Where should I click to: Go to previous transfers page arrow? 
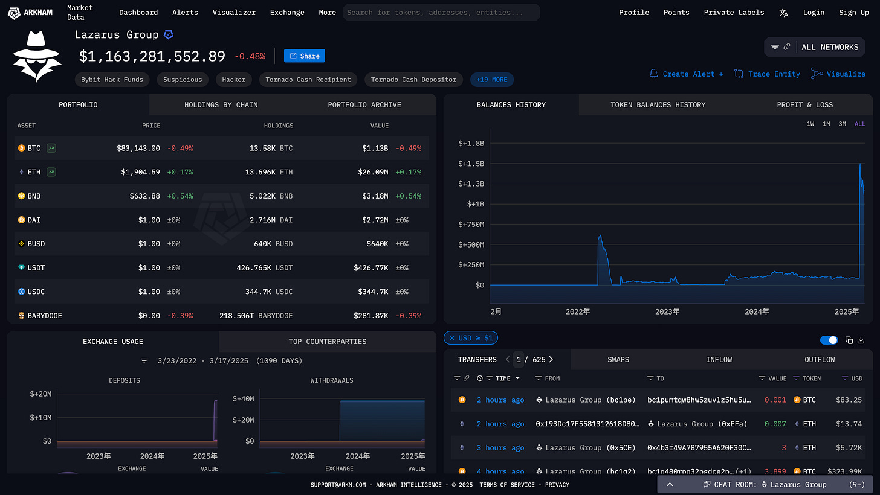pyautogui.click(x=506, y=359)
